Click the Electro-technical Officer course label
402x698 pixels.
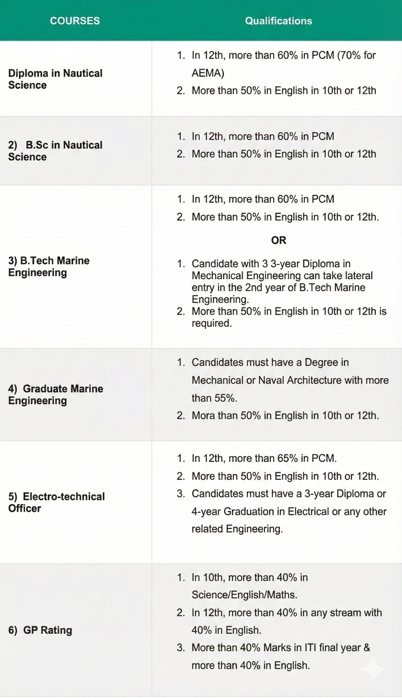56,502
